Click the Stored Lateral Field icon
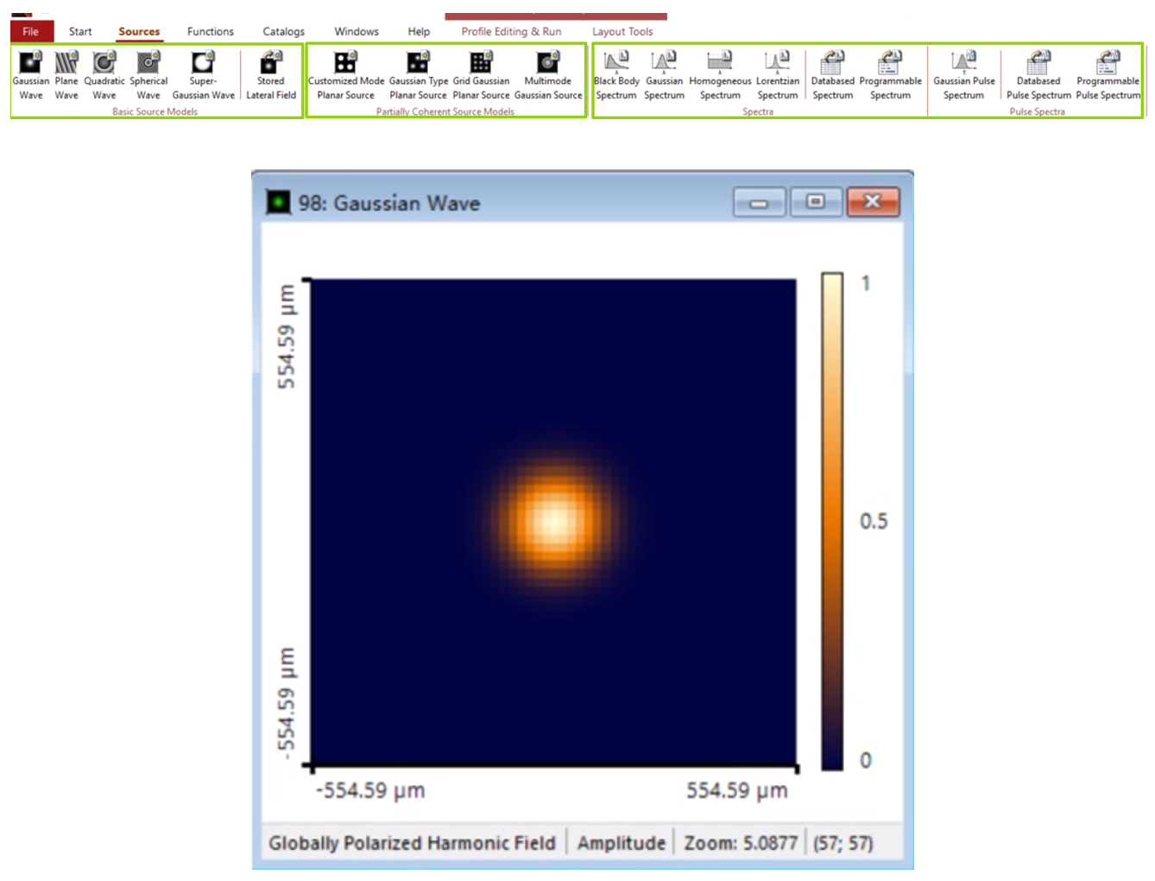Viewport: 1155px width, 881px height. [x=271, y=64]
